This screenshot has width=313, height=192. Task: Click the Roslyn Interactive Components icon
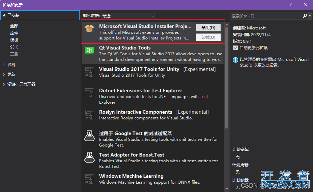tap(89, 114)
